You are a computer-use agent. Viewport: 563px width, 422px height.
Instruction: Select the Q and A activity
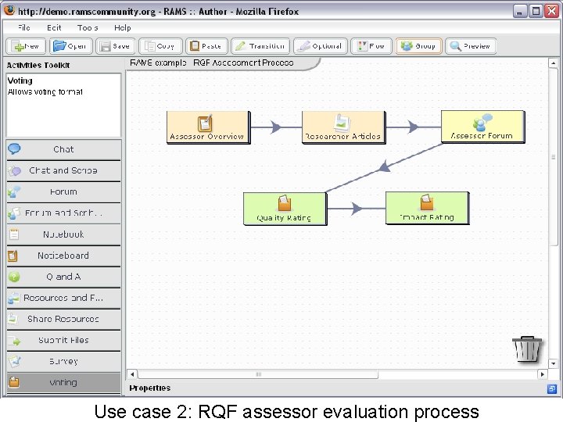click(63, 277)
